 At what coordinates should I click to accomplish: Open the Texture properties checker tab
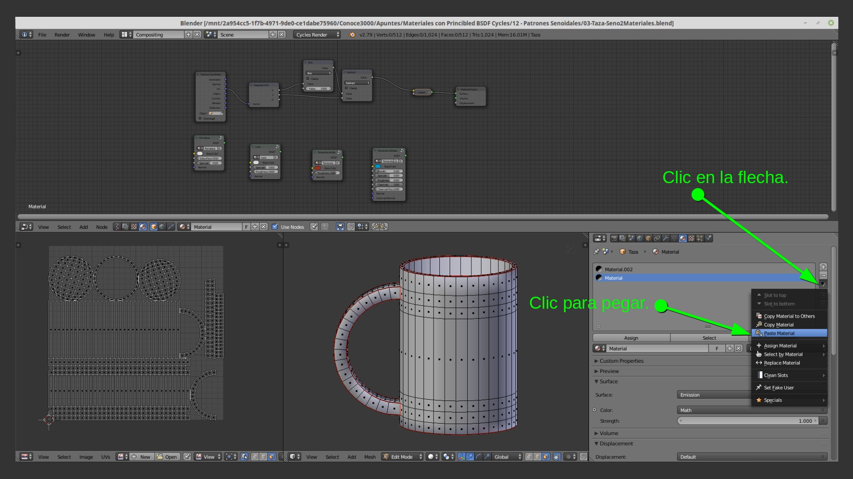pos(691,238)
